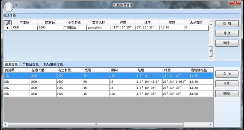The image size is (244, 130).
Task: Select the CAN airport row indicator arrow
Action: (8, 28)
